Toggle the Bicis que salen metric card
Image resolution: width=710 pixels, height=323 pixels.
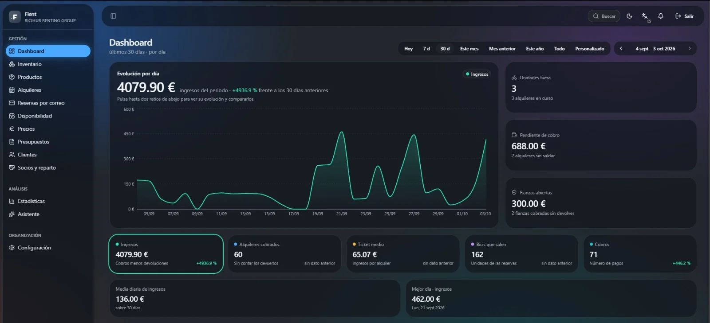pyautogui.click(x=521, y=254)
